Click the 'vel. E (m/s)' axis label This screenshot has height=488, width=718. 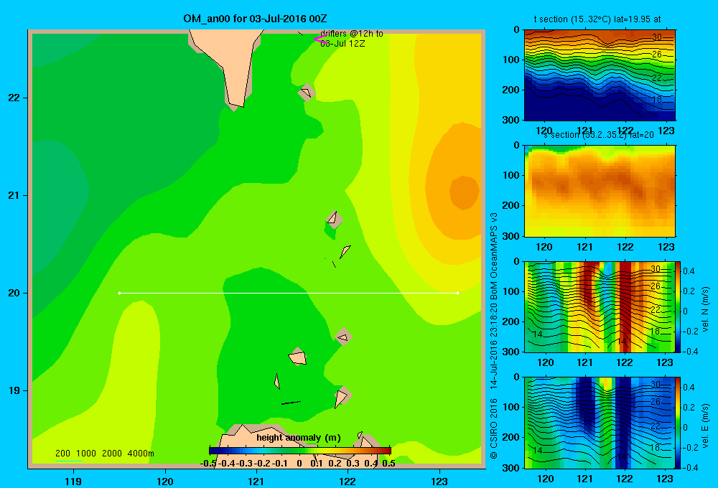(x=705, y=426)
